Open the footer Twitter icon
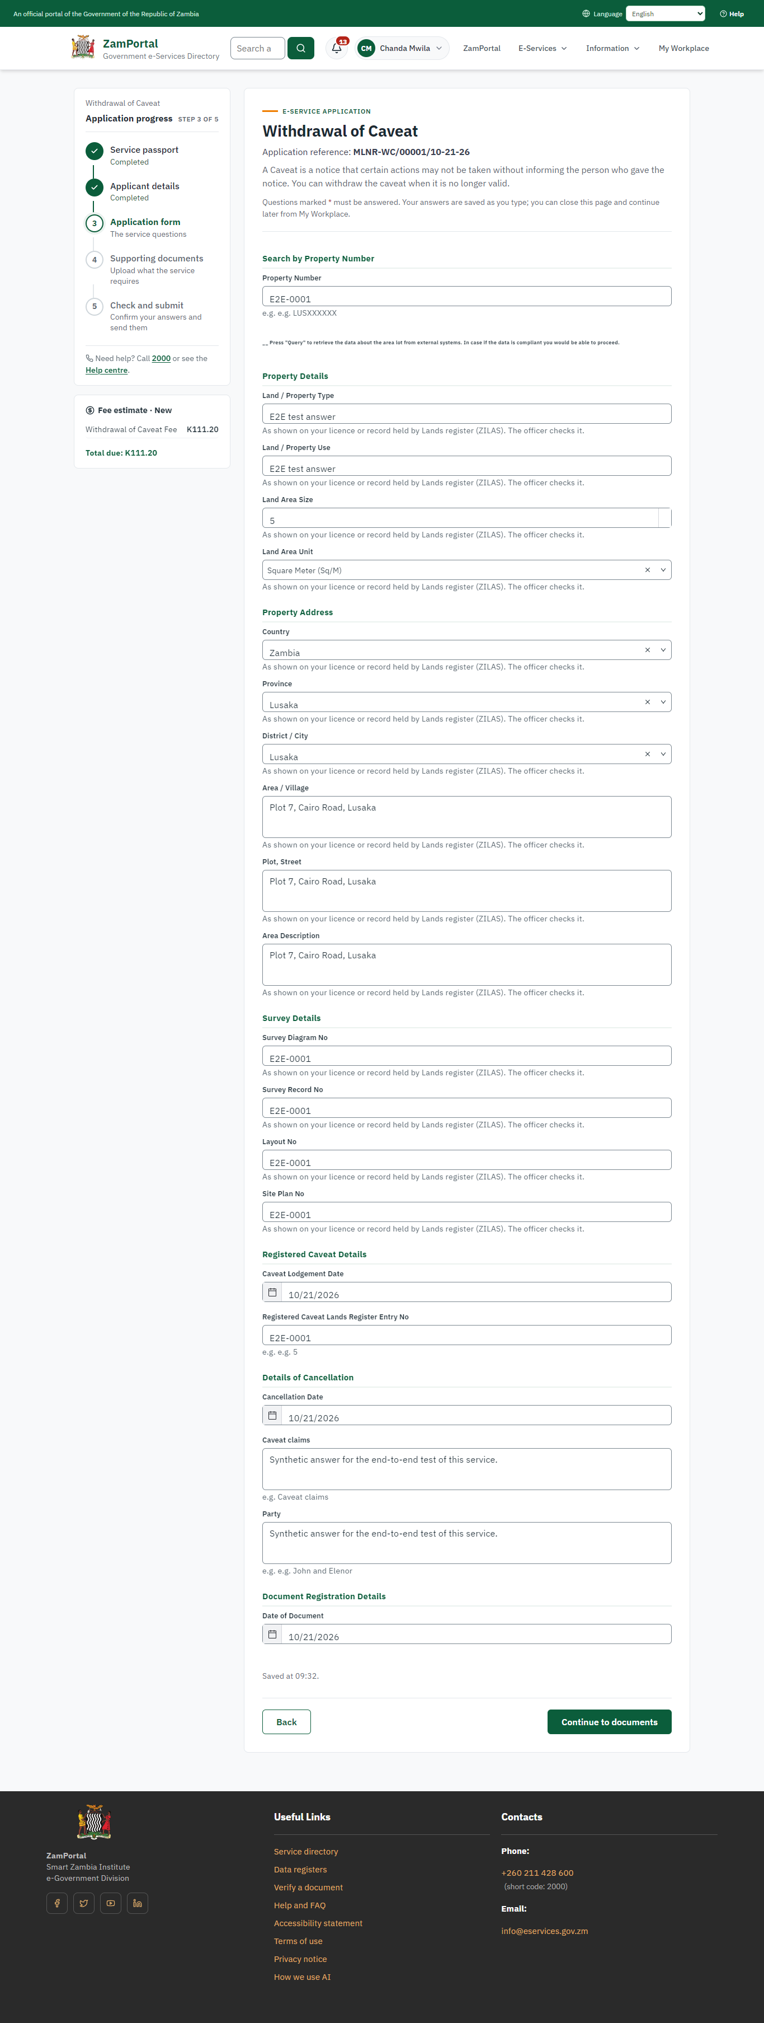The width and height of the screenshot is (764, 2023). [84, 1904]
